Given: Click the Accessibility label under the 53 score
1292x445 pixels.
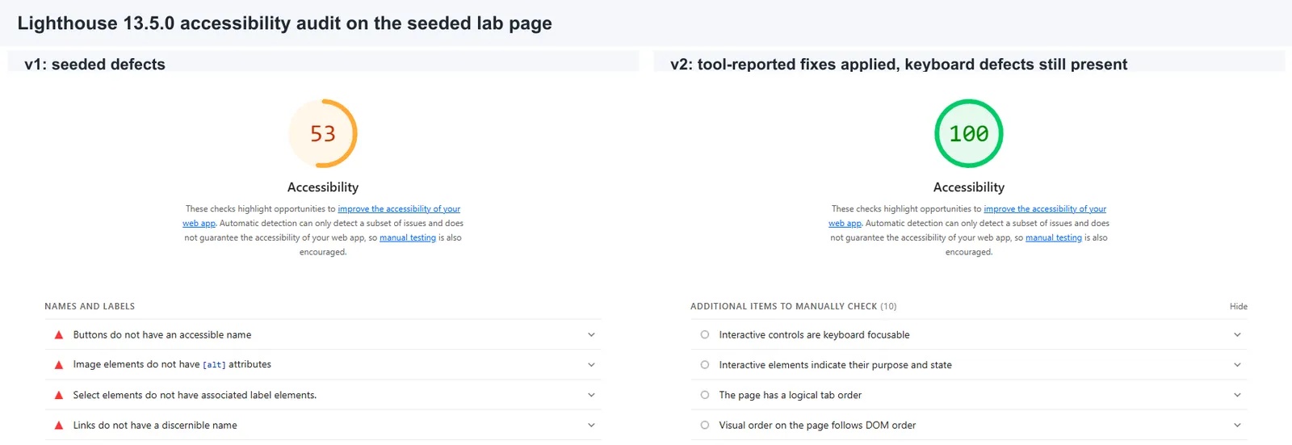Looking at the screenshot, I should pyautogui.click(x=323, y=187).
